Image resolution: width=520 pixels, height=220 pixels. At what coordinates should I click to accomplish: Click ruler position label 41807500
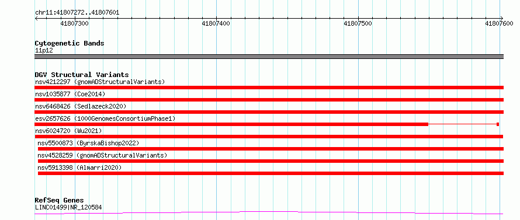[358, 23]
